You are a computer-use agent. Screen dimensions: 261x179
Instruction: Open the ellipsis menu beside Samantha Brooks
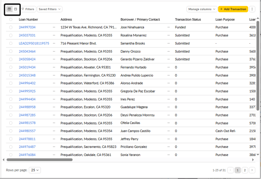[169, 43]
